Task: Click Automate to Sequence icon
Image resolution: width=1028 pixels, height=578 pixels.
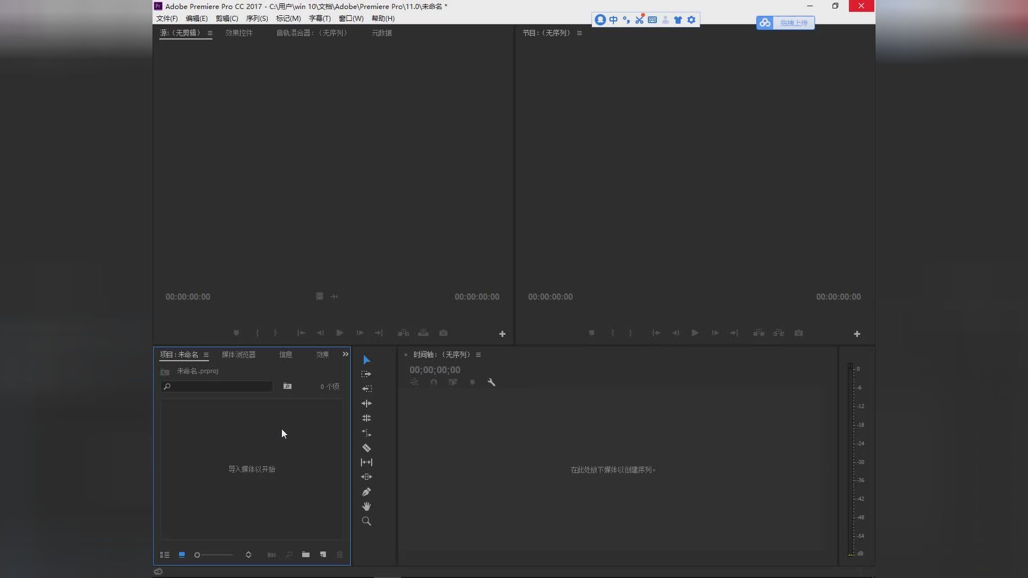Action: [272, 555]
